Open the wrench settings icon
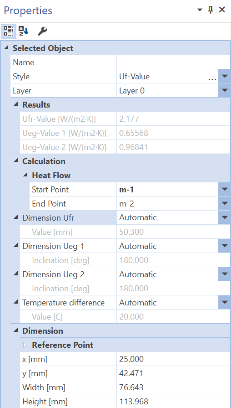Screen dimensions: 231x408 tap(42, 31)
